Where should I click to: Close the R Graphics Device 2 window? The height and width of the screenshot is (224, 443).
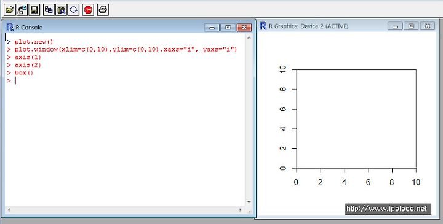click(x=428, y=26)
